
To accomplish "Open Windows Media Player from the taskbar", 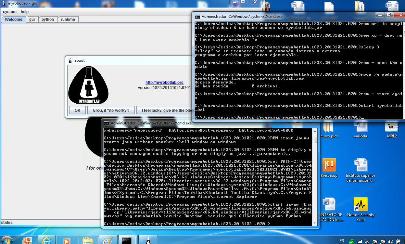I will pos(67,240).
